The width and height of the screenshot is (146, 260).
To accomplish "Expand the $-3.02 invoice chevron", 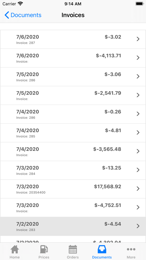I will tap(138, 39).
